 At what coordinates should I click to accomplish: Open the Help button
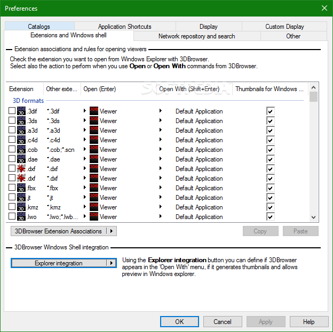[x=308, y=321]
